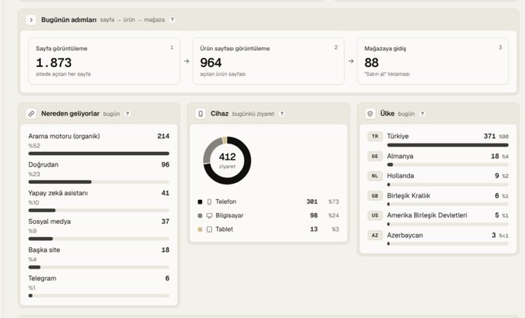
Task: Click the gray Bilgisayar color swatch
Action: 200,215
